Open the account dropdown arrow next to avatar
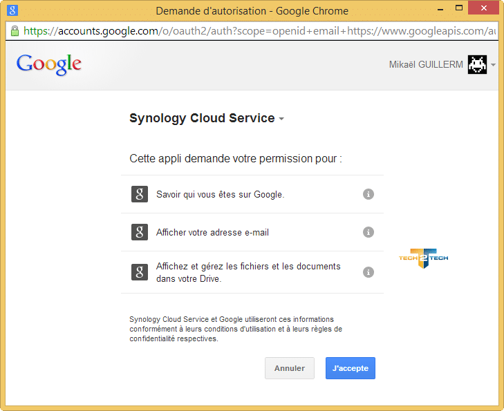504x411 pixels. (x=493, y=65)
